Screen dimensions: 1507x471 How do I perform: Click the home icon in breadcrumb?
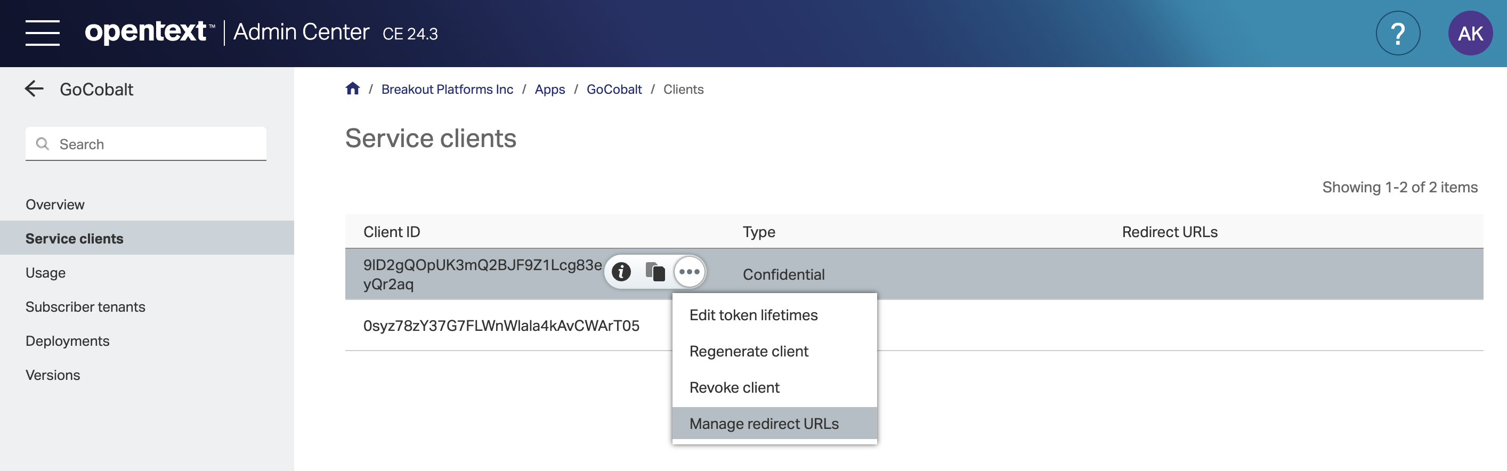(352, 89)
